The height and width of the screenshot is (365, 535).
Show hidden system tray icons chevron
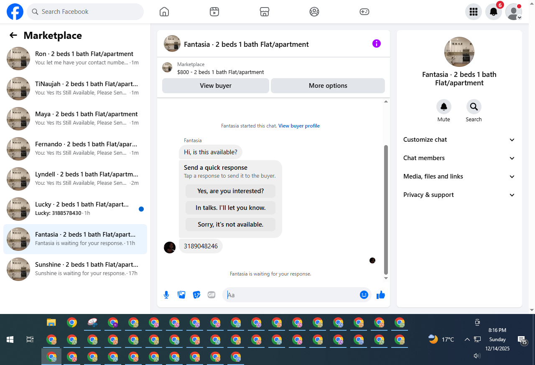(x=467, y=339)
